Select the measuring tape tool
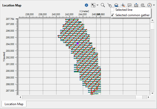 tap(142, 5)
